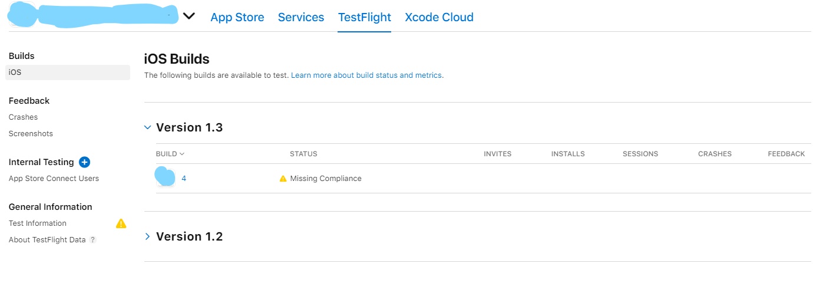Follow Learn more about build status link

(x=366, y=75)
